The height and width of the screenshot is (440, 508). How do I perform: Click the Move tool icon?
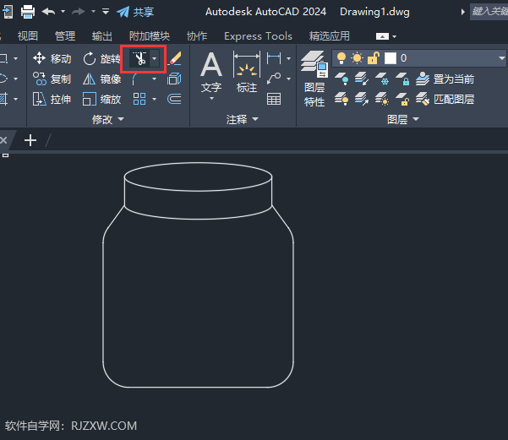click(x=39, y=58)
